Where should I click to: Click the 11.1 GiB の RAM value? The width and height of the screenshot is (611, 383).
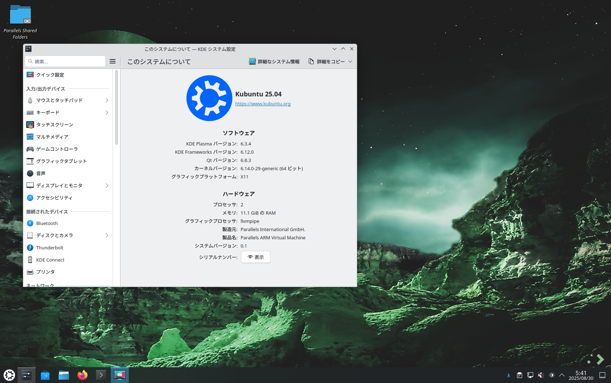[258, 213]
